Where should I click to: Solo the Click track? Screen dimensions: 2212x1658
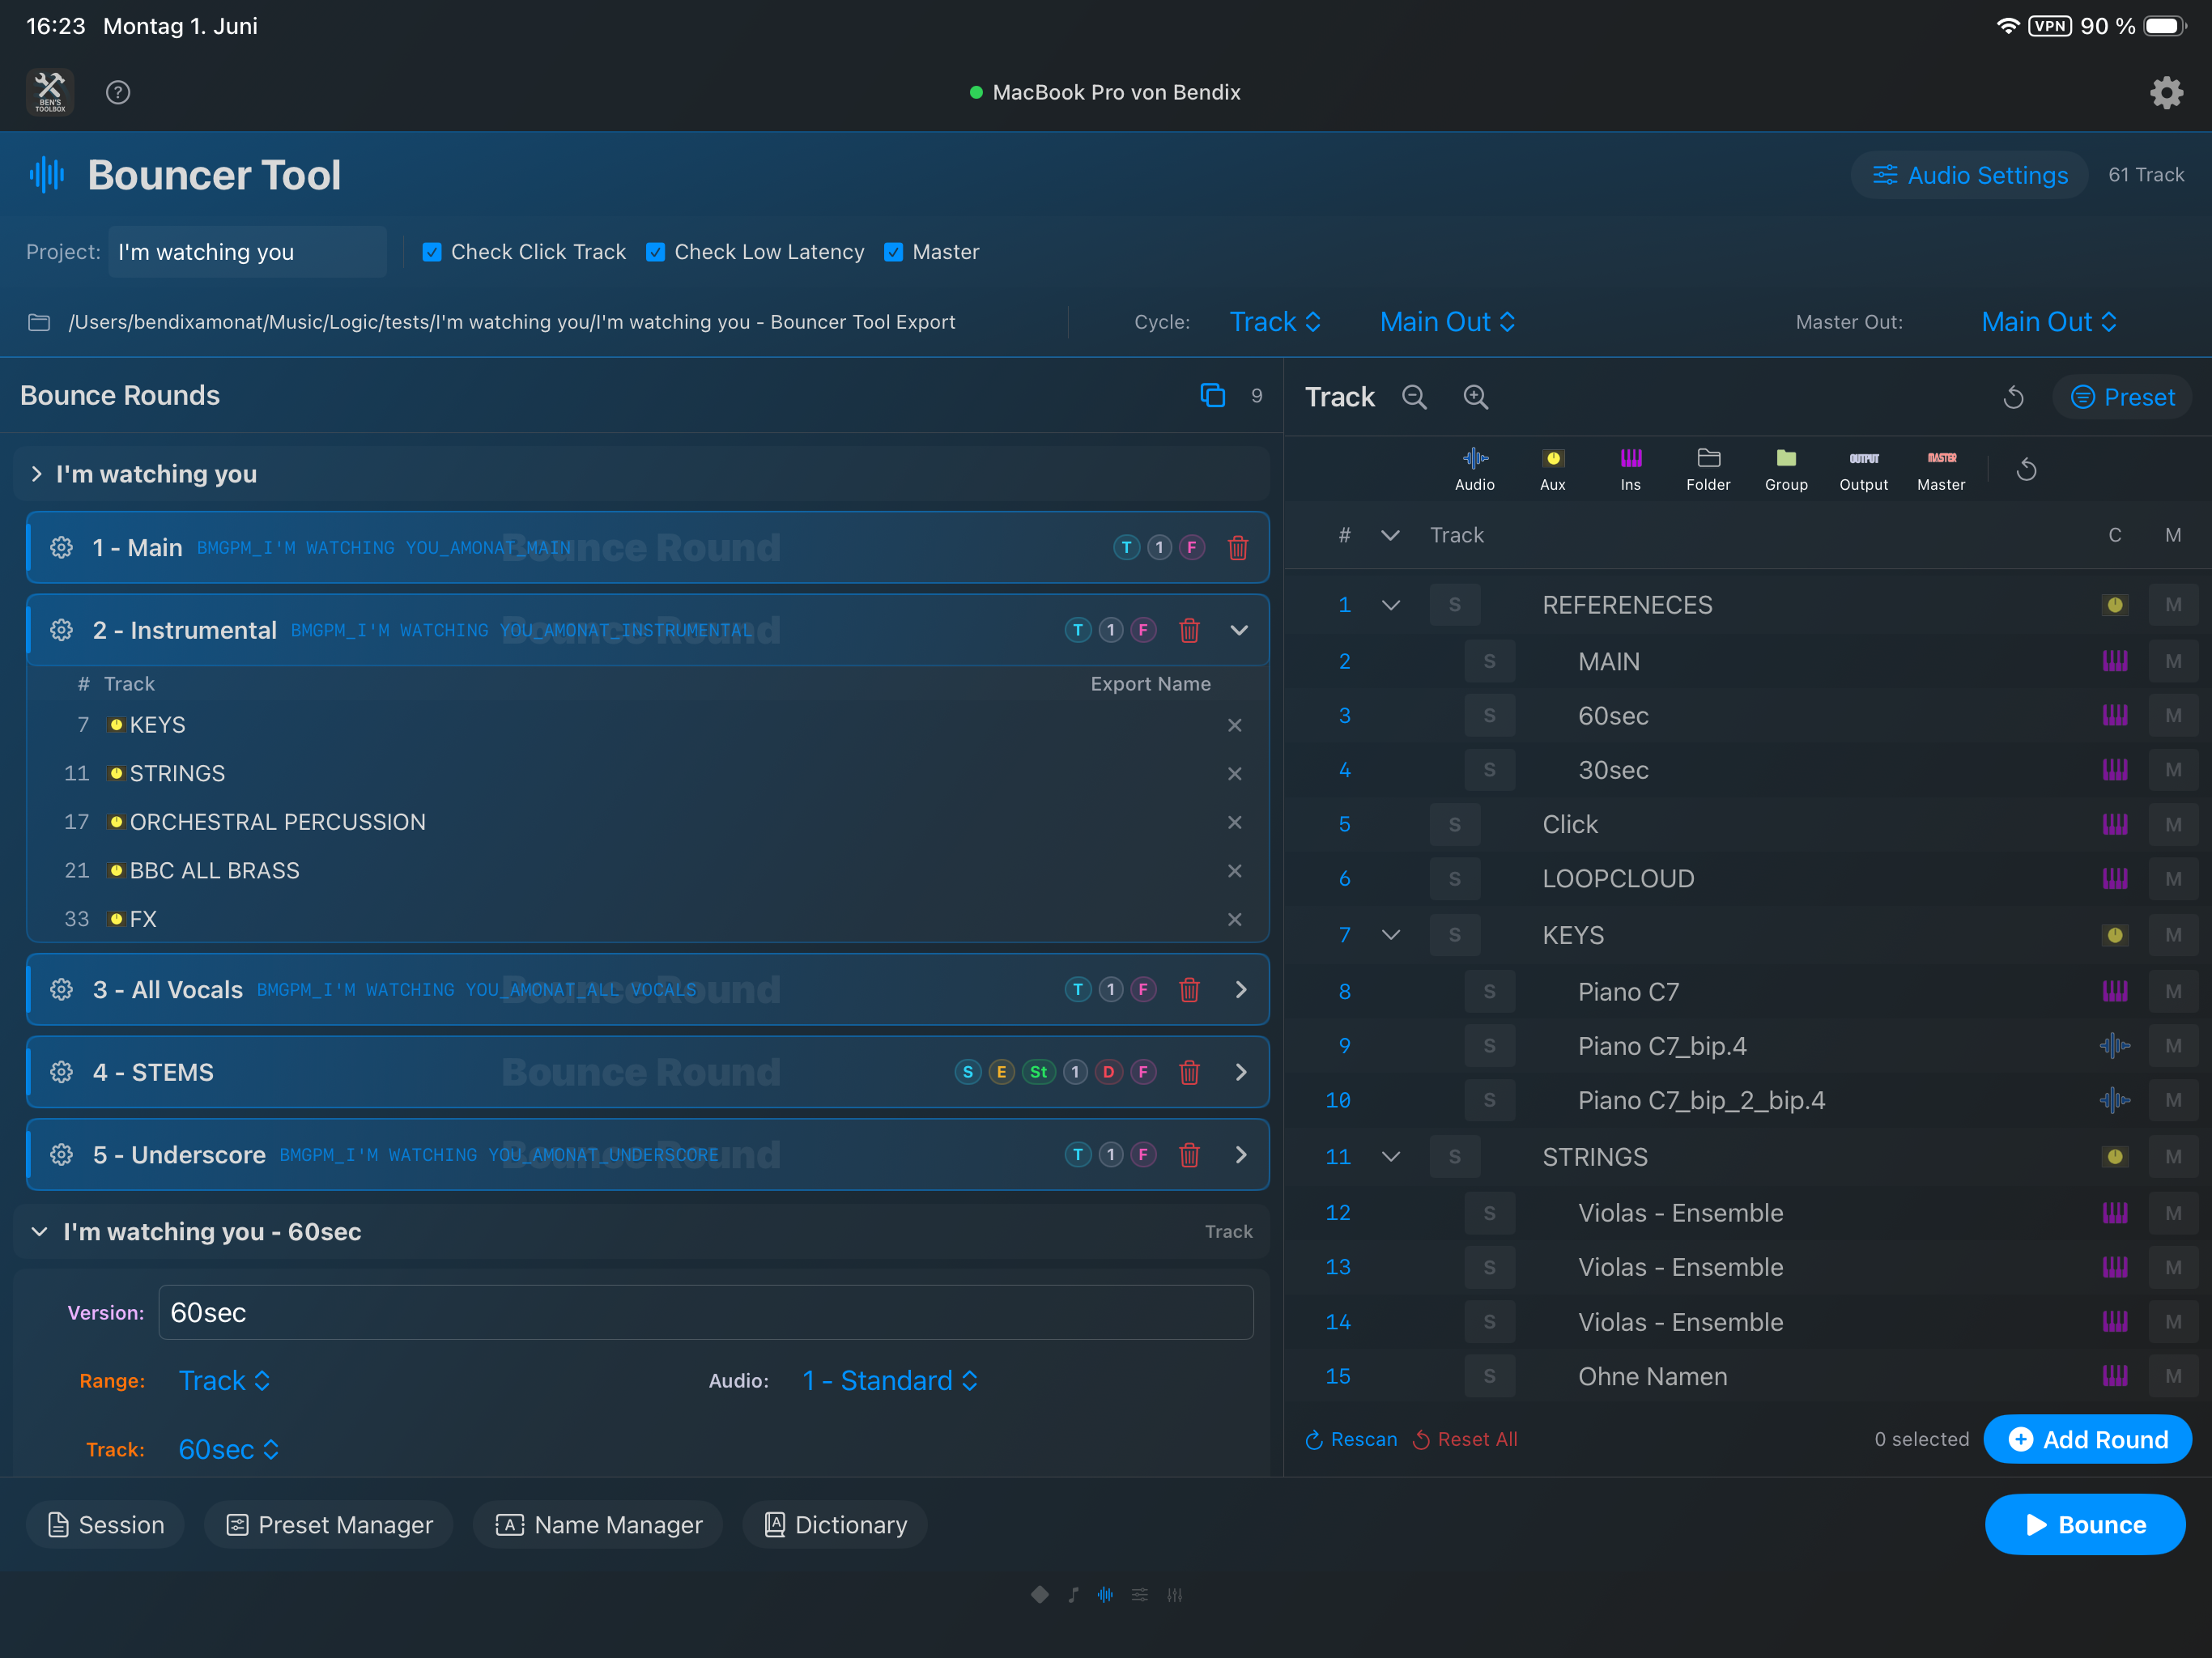(1455, 825)
